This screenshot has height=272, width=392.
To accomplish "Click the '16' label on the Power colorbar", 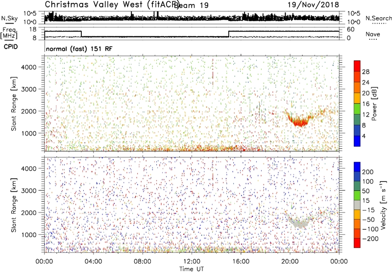I will [x=366, y=104].
